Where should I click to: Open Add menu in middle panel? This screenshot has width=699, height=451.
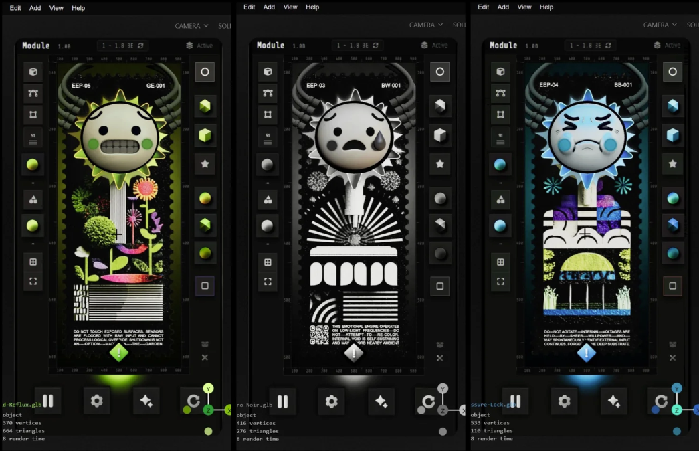(x=269, y=7)
